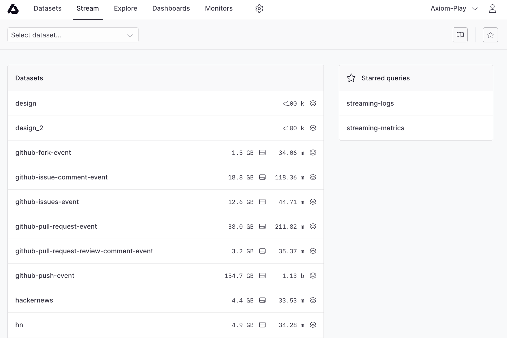Open the Monitors section
507x338 pixels.
218,8
